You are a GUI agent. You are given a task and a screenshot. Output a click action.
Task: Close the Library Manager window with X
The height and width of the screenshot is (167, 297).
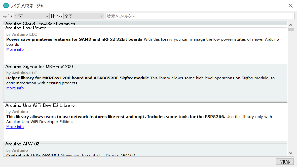290,6
